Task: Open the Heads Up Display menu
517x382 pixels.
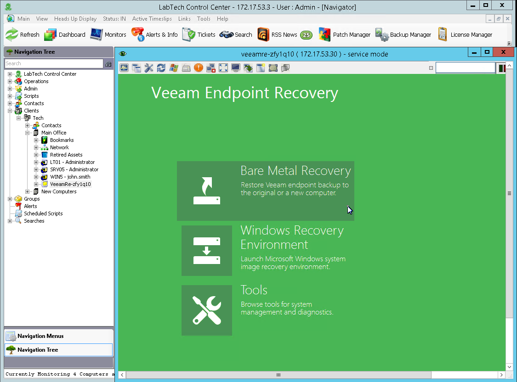Action: pyautogui.click(x=75, y=19)
